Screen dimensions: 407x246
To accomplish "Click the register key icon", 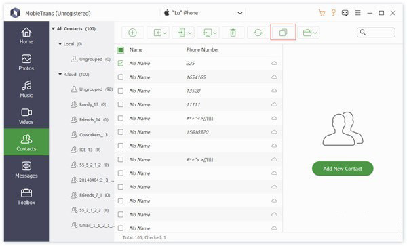I will tap(334, 13).
